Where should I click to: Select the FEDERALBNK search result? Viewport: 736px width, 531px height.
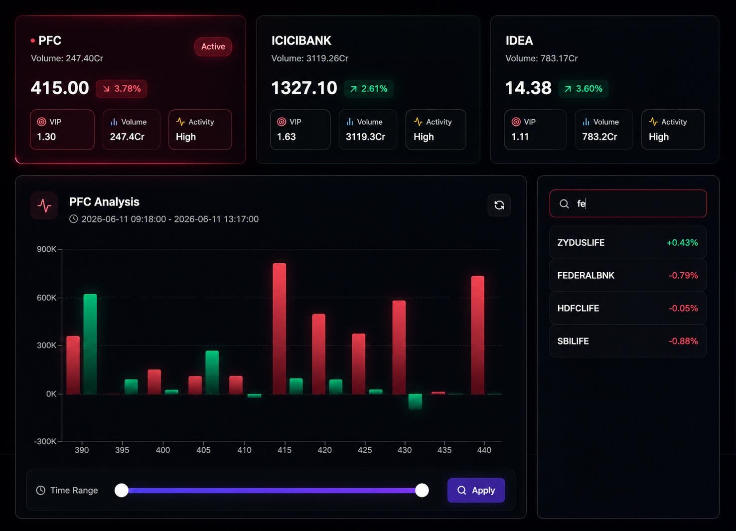pos(628,275)
